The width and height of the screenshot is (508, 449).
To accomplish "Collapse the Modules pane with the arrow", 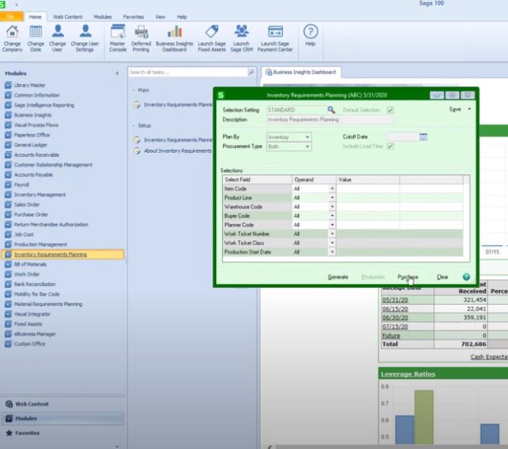I will [x=117, y=73].
